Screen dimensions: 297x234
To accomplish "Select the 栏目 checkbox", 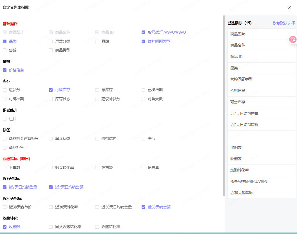I will pos(5,119).
